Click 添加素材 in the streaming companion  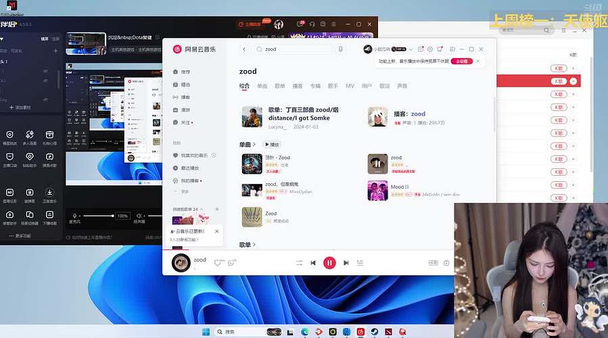click(x=20, y=107)
